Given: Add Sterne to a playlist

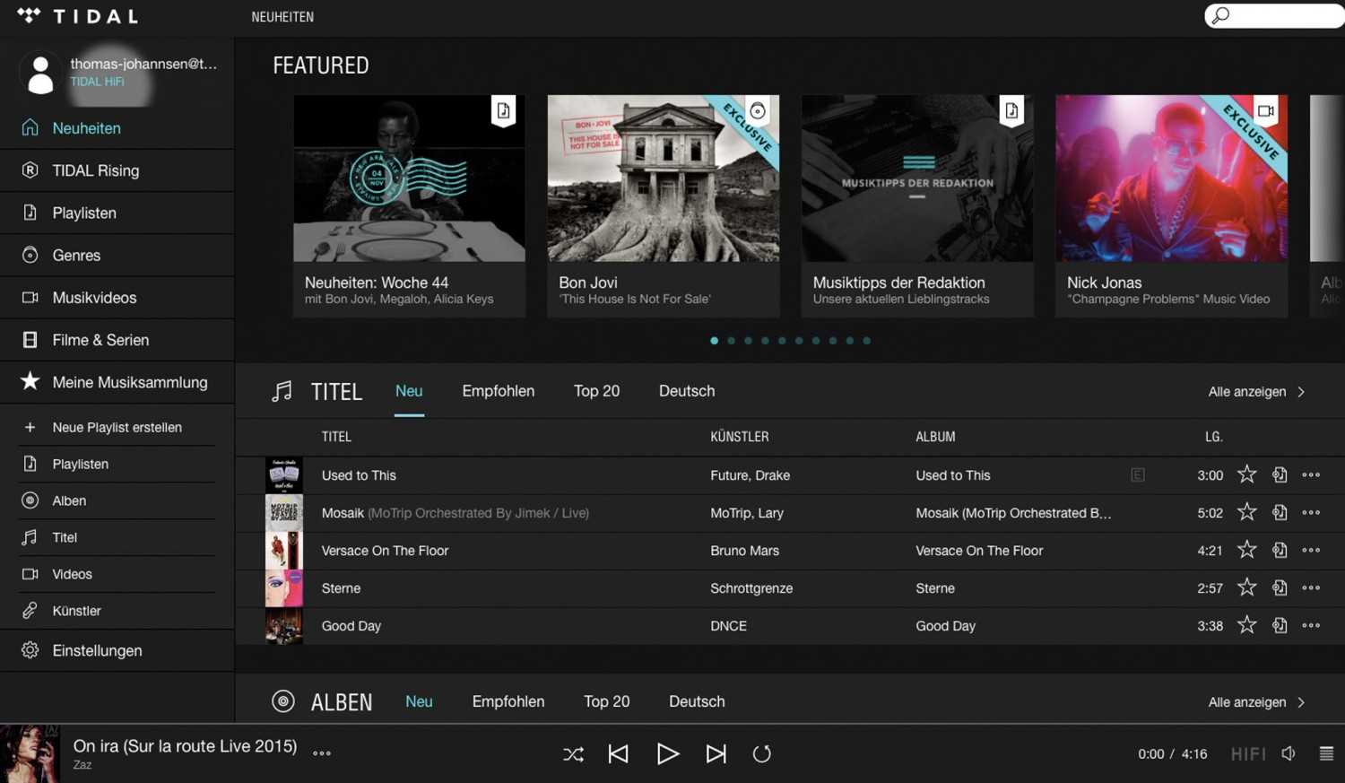Looking at the screenshot, I should (x=1280, y=588).
